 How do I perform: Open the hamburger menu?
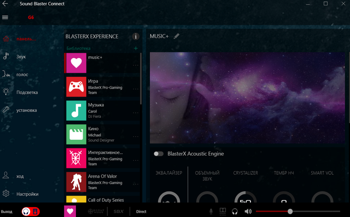5,17
